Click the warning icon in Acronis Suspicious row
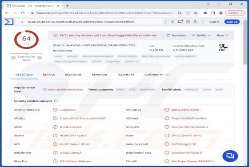The image size is (249, 167). click(55, 110)
